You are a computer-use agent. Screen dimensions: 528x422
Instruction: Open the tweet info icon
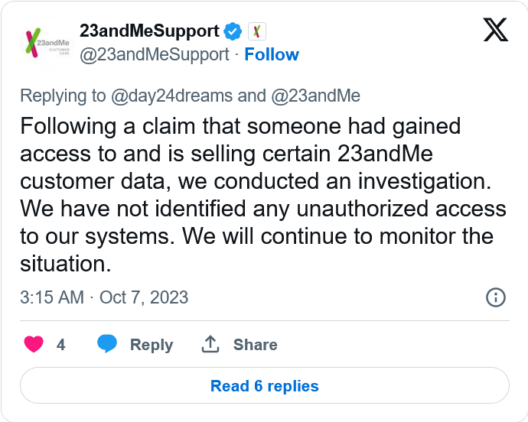tap(496, 297)
